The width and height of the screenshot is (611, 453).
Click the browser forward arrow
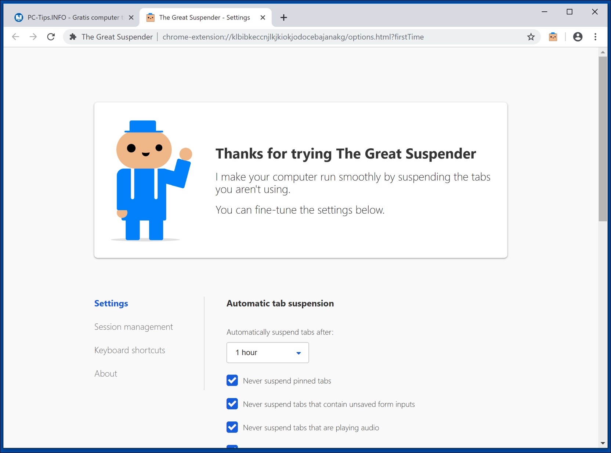coord(33,37)
